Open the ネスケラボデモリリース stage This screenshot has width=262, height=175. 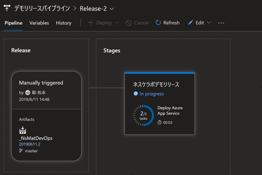156,85
